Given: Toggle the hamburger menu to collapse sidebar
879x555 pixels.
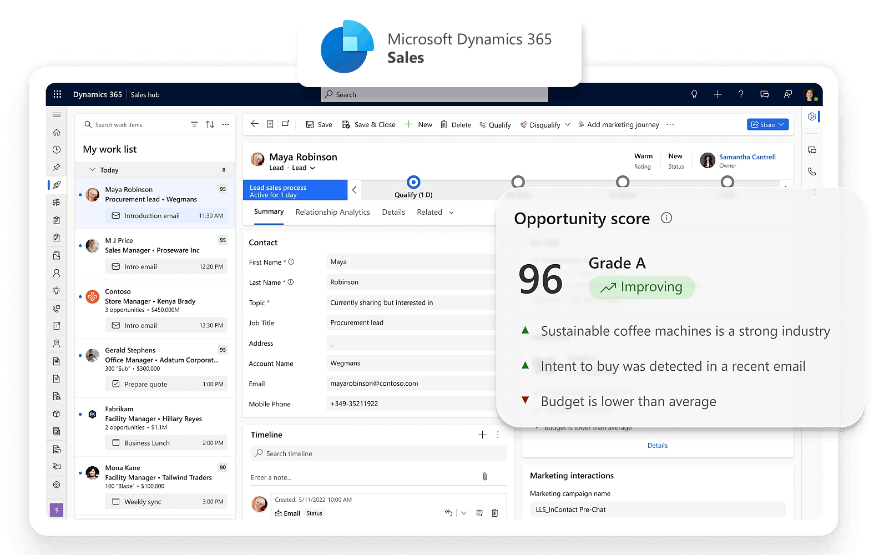Looking at the screenshot, I should click(x=57, y=115).
